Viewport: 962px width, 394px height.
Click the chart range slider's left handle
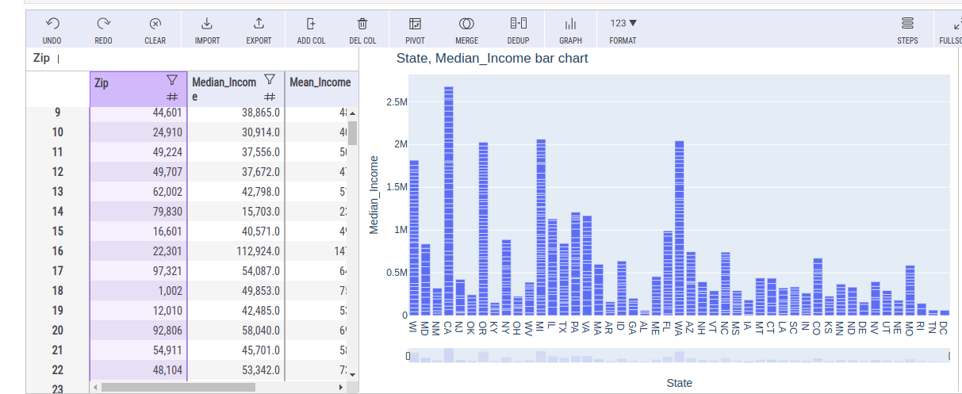tap(408, 356)
